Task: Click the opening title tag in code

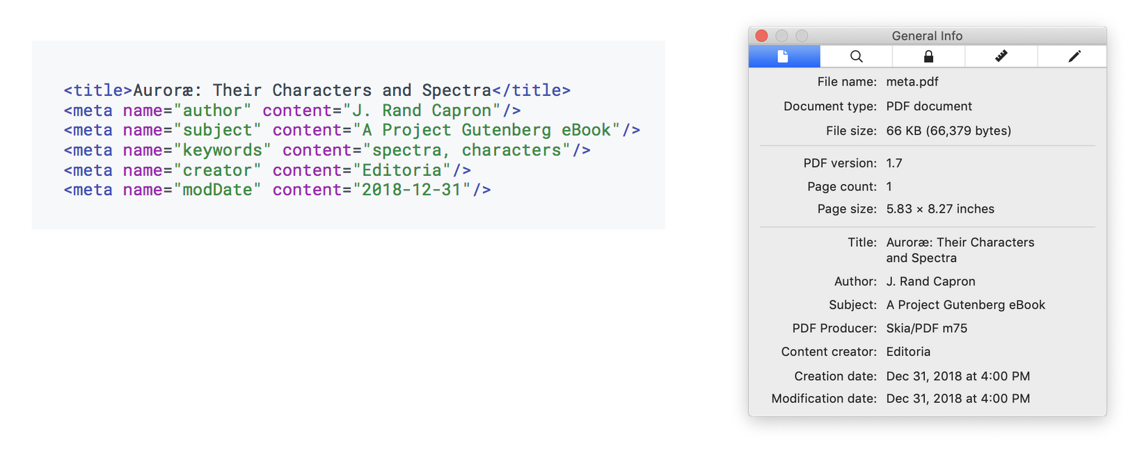Action: 98,90
